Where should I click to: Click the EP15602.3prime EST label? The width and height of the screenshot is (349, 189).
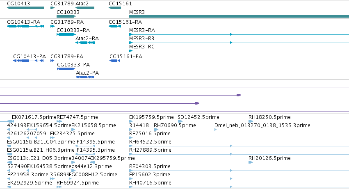150,175
